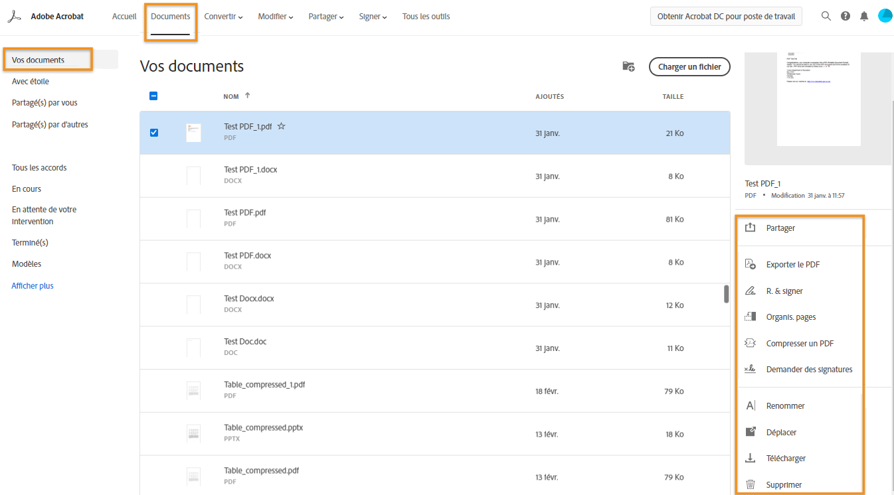Click the Afficher plus link
Screen dimensions: 894x495
(x=33, y=286)
